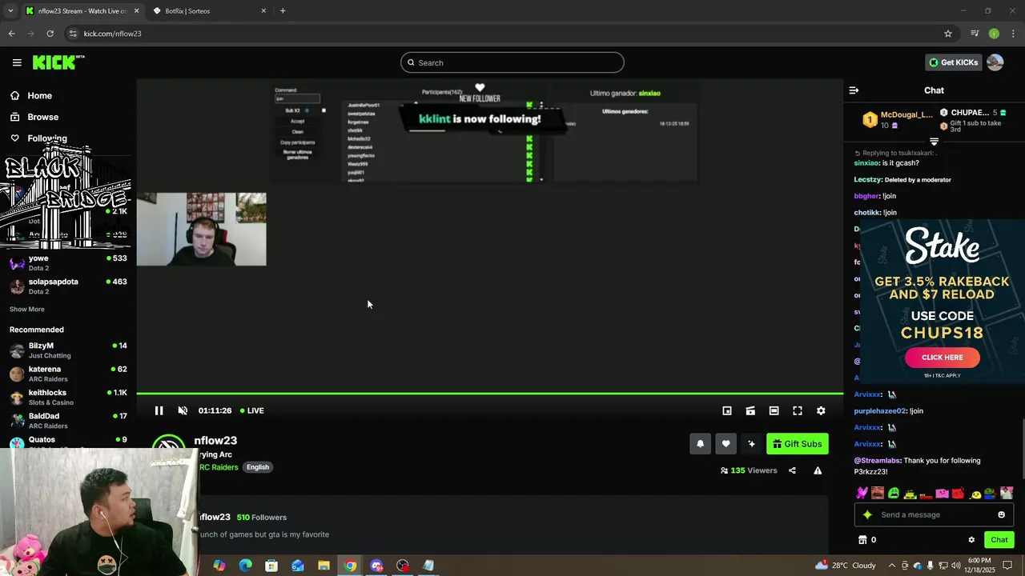Jump to LIVE position indicator

point(252,410)
